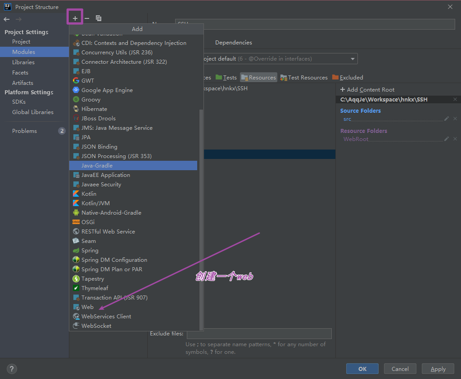
Task: Choose Spring DM Plan or PAR
Action: [133, 269]
